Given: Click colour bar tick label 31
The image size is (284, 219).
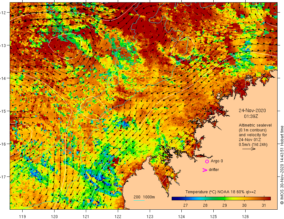Looking at the screenshot, I should click(x=264, y=205).
